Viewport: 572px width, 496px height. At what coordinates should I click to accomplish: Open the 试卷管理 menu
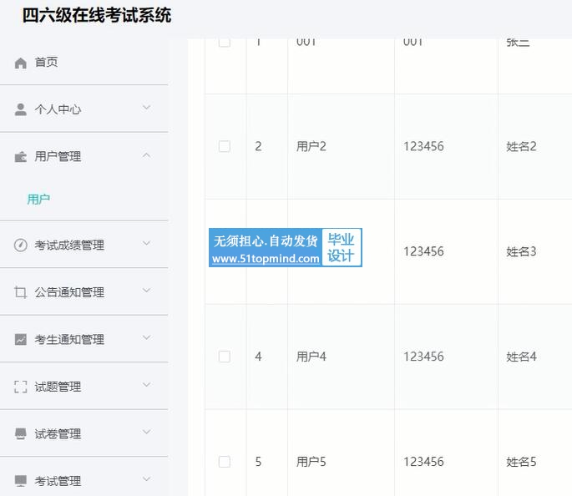click(84, 433)
